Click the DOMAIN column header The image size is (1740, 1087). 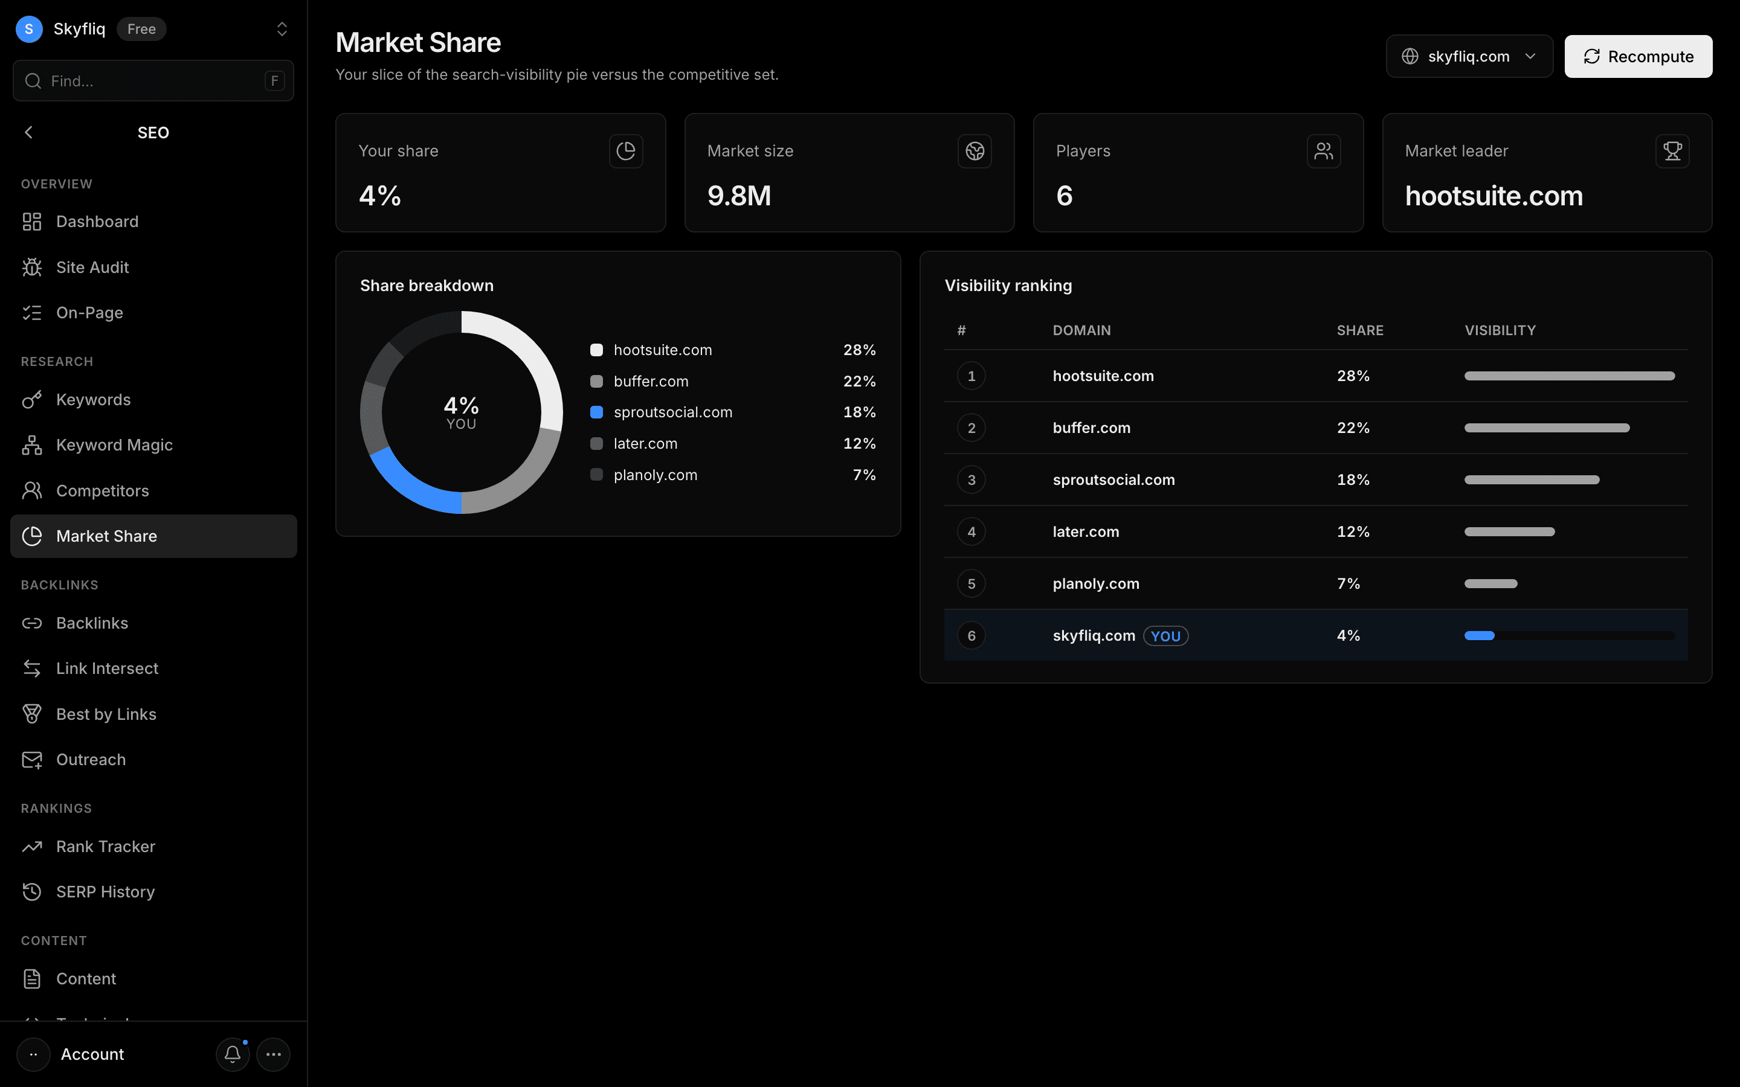click(x=1081, y=330)
